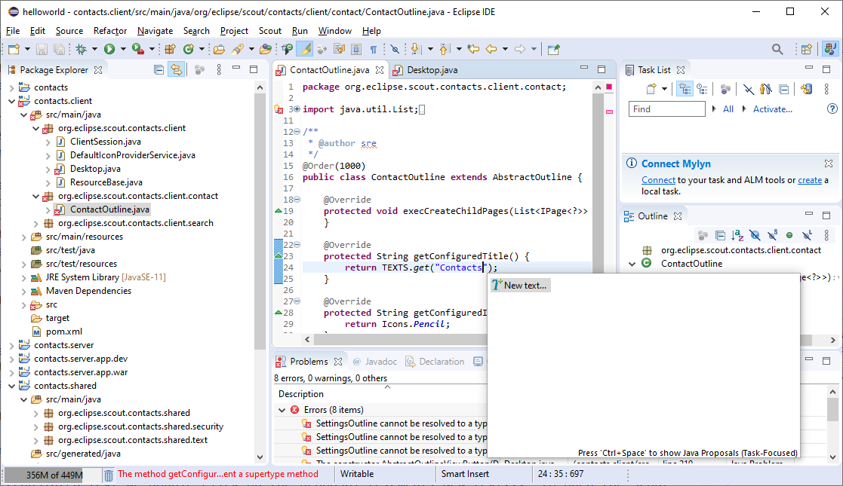Screen dimensions: 843x486
Task: Toggle Categorized presentation in Task List
Action: (x=684, y=88)
